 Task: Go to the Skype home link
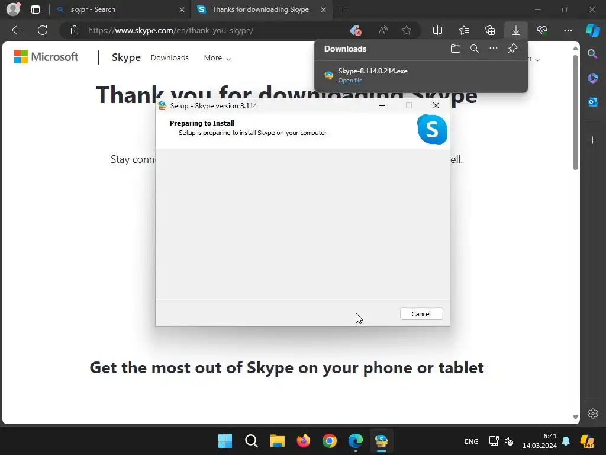point(126,57)
